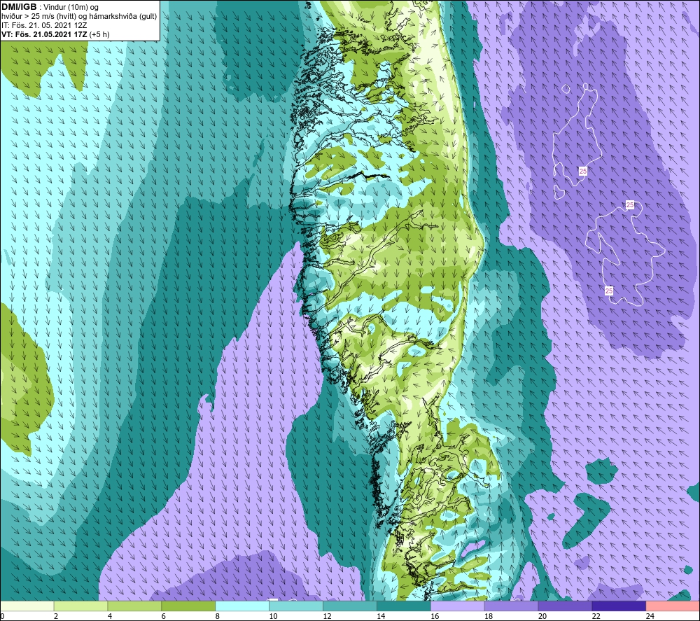Select the 18–20 m/s purple legend swatch

point(511,606)
